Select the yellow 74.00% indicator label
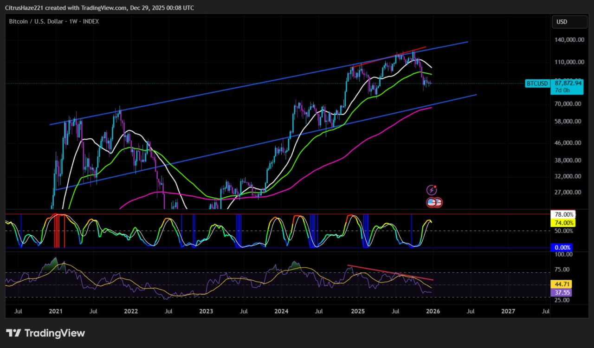This screenshot has height=348, width=594. coord(562,223)
